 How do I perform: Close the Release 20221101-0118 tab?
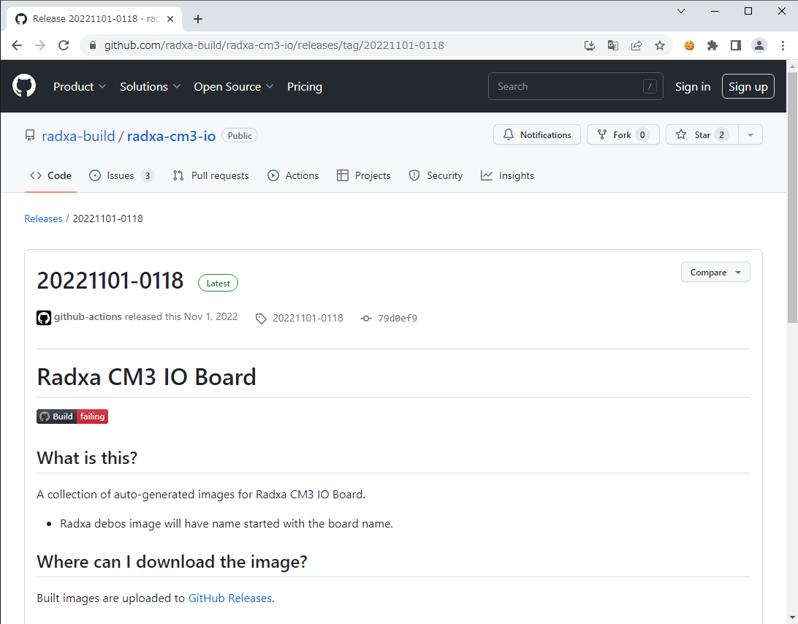(170, 19)
